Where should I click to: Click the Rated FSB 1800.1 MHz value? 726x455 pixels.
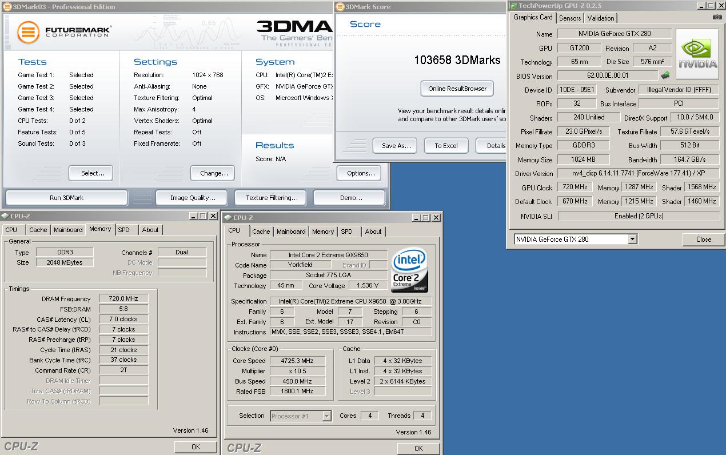[297, 392]
